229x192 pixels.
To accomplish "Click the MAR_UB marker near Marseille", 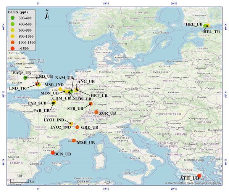I will point(74,141).
